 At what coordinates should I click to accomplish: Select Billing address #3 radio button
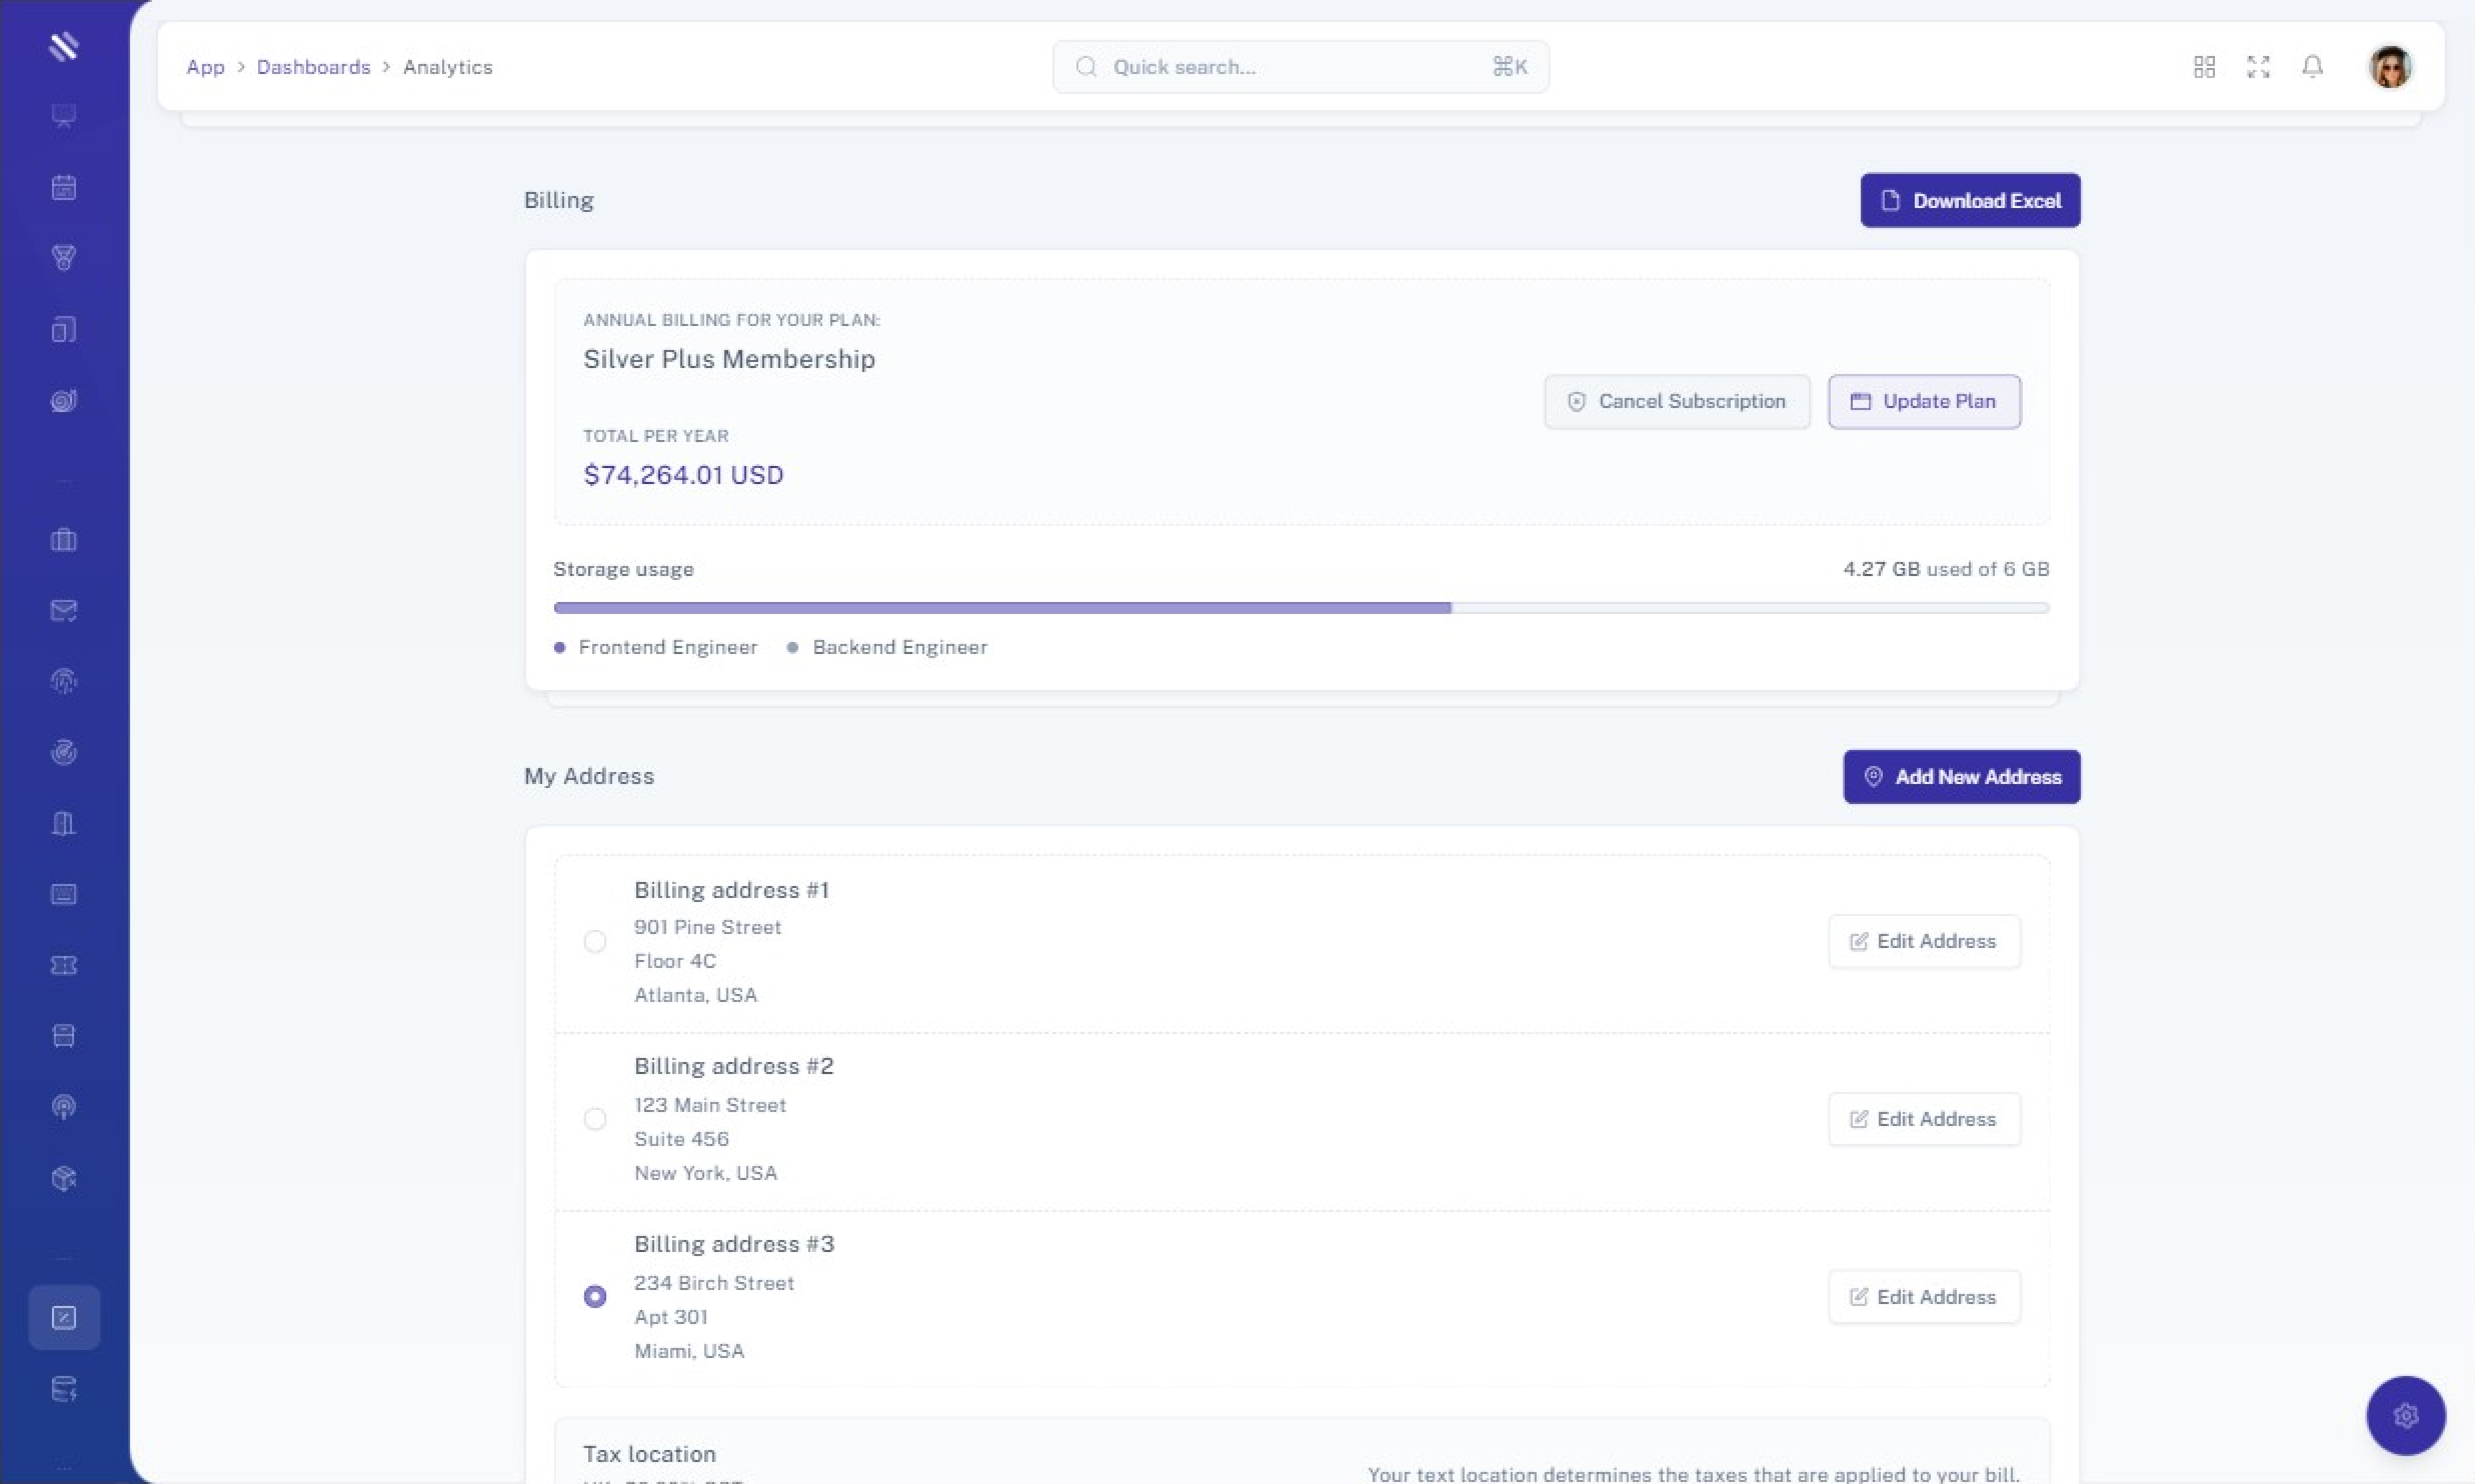pos(595,1297)
